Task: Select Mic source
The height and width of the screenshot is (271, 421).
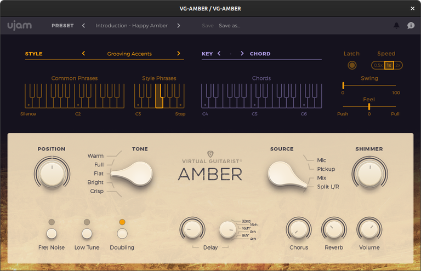Action: pyautogui.click(x=321, y=160)
